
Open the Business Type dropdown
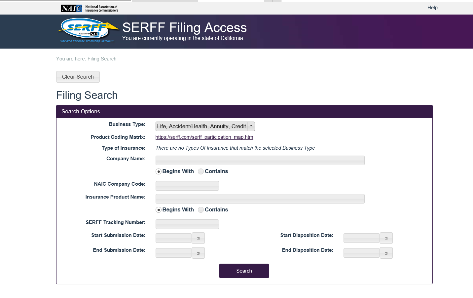pos(205,126)
